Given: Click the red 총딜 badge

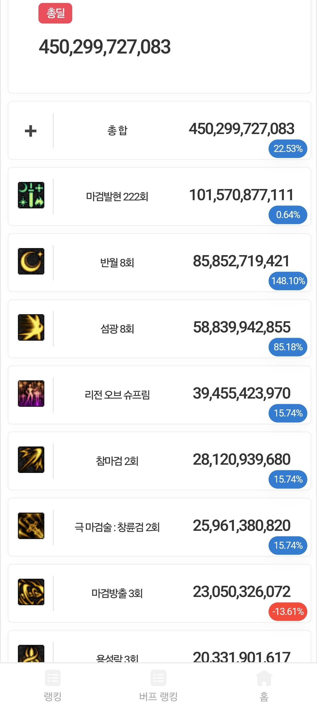Looking at the screenshot, I should 55,13.
